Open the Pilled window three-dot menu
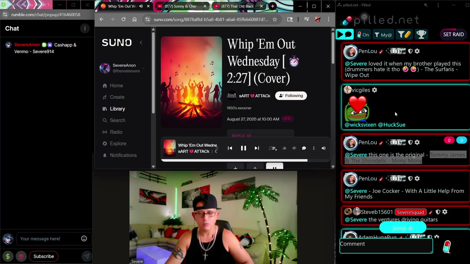The height and width of the screenshot is (264, 470). pos(438,5)
